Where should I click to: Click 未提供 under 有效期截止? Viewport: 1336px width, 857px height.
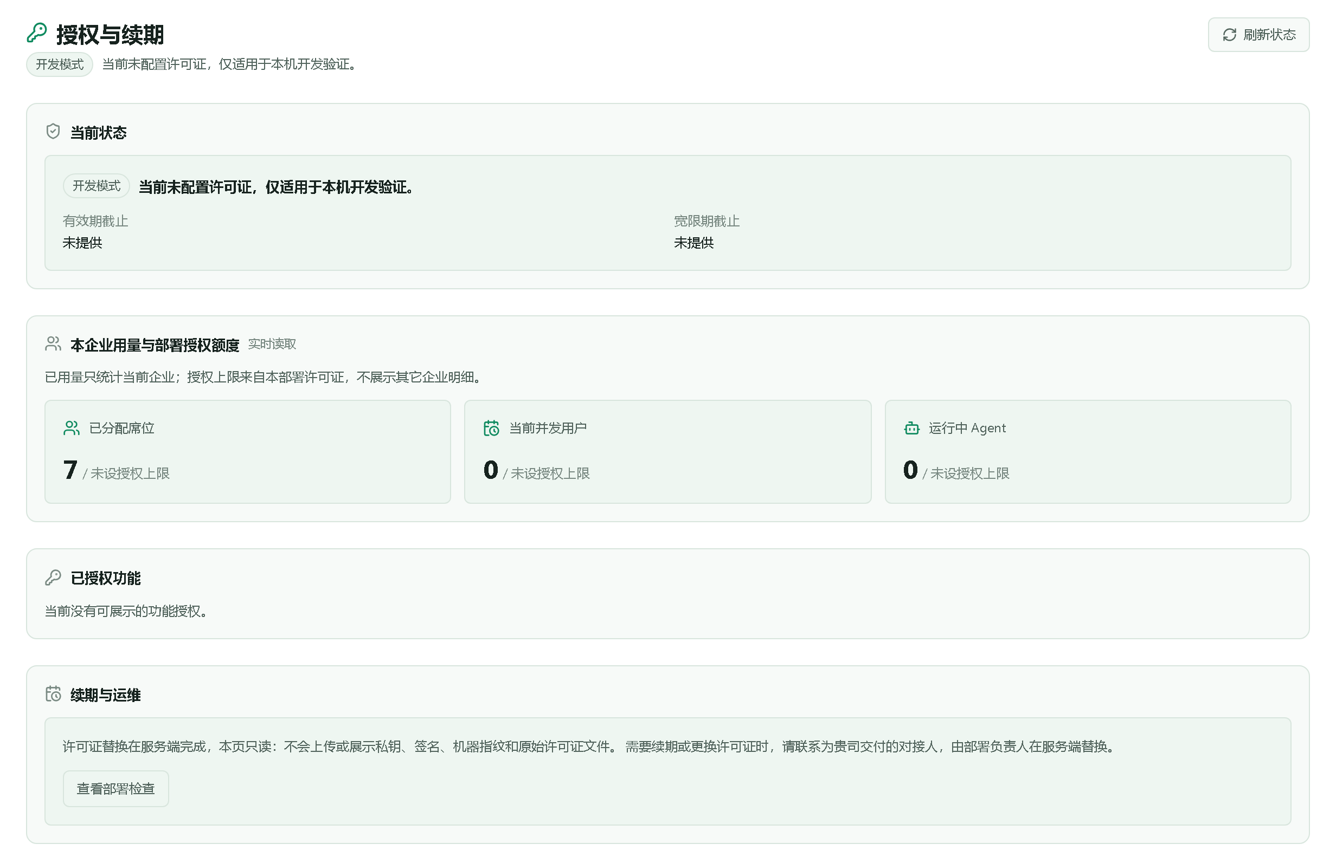coord(82,243)
